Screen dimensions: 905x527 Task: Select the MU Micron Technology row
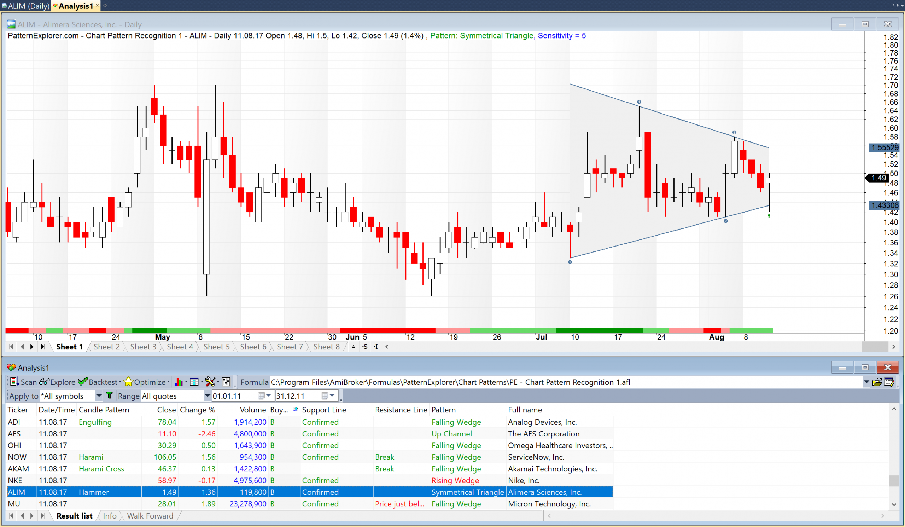[310, 504]
